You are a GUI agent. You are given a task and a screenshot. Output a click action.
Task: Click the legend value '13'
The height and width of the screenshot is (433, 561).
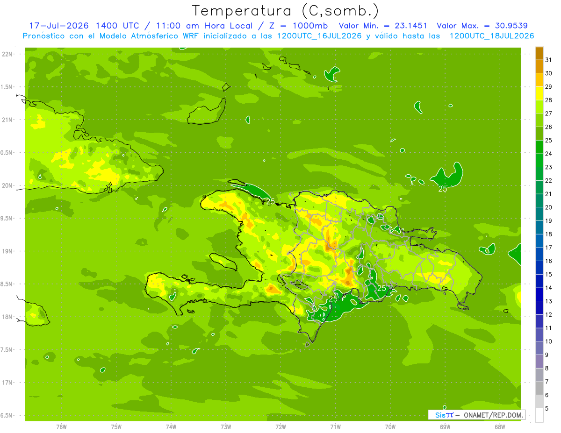tap(549, 301)
